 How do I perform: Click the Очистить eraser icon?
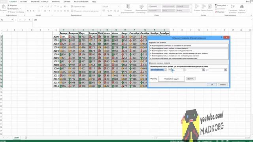pyautogui.click(x=216, y=12)
